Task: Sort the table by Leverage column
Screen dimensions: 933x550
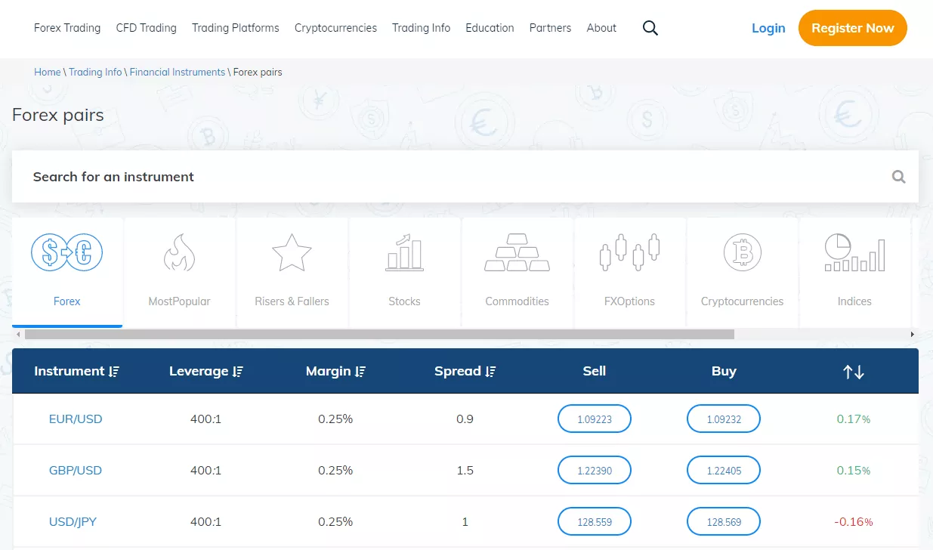Action: point(206,371)
